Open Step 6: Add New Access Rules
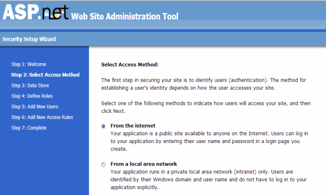Screen dimensions: 326x195 click(x=42, y=117)
